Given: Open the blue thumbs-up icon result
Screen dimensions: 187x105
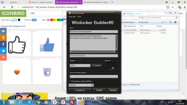Looking at the screenshot, I should [47, 45].
